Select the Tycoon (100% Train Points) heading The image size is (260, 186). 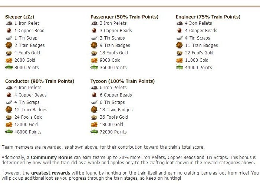tap(122, 81)
